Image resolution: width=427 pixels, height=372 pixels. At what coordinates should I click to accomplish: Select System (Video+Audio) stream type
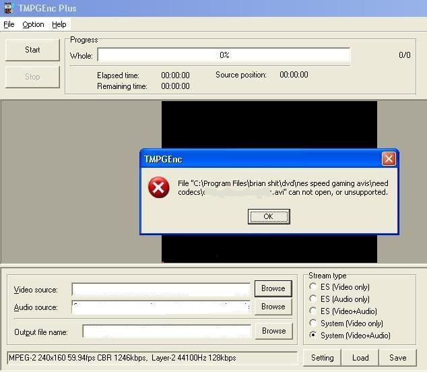pos(350,336)
